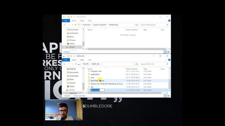Click Apple Computer in address bar
Screen dimensions: 225x126
pos(100,25)
